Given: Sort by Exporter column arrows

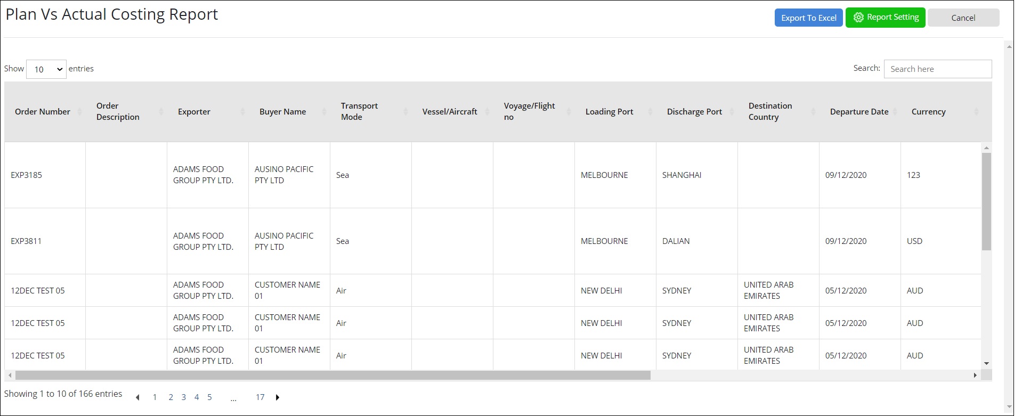Looking at the screenshot, I should point(243,111).
